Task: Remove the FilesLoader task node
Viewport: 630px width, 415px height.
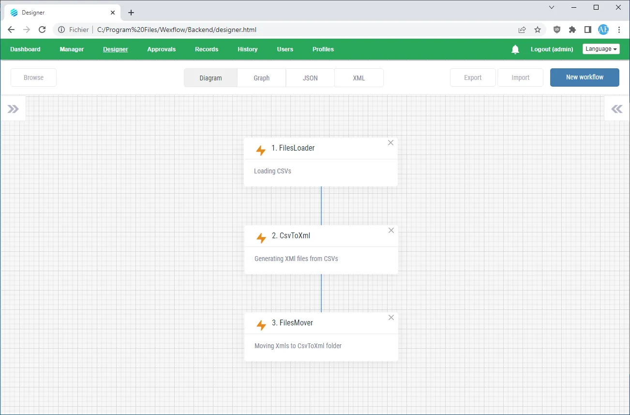Action: (390, 143)
